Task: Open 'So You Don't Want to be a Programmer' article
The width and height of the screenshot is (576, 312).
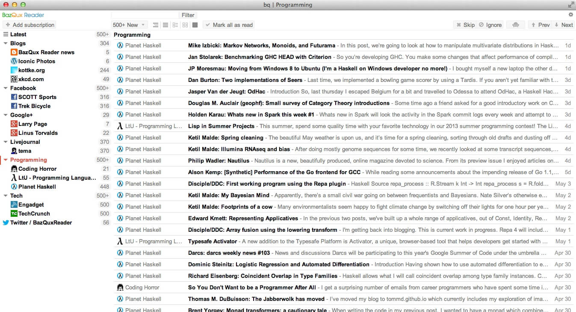Action: pos(252,287)
